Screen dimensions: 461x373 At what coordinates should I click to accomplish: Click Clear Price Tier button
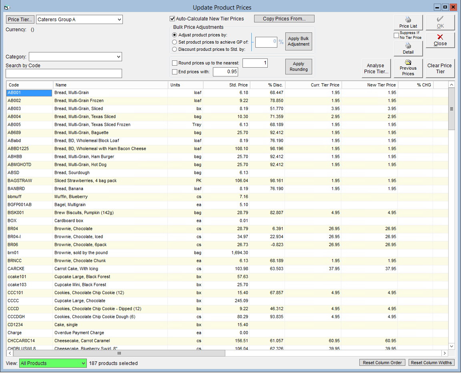point(440,68)
